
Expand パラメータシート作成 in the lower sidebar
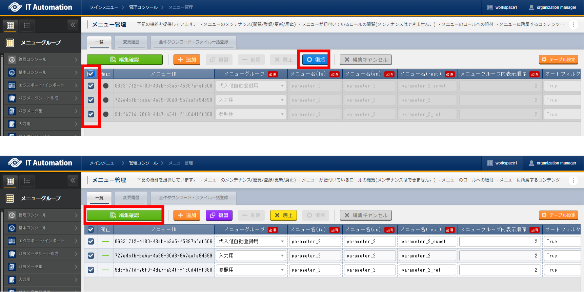tap(42, 254)
